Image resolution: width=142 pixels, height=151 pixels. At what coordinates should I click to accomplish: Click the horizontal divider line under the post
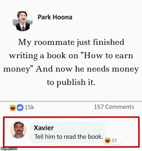[x=71, y=101]
